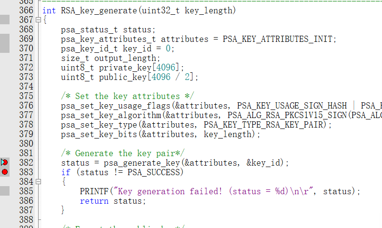Click 'psa_generate_key' on line 382
Viewport: 382px width, 228px height.
142,162
